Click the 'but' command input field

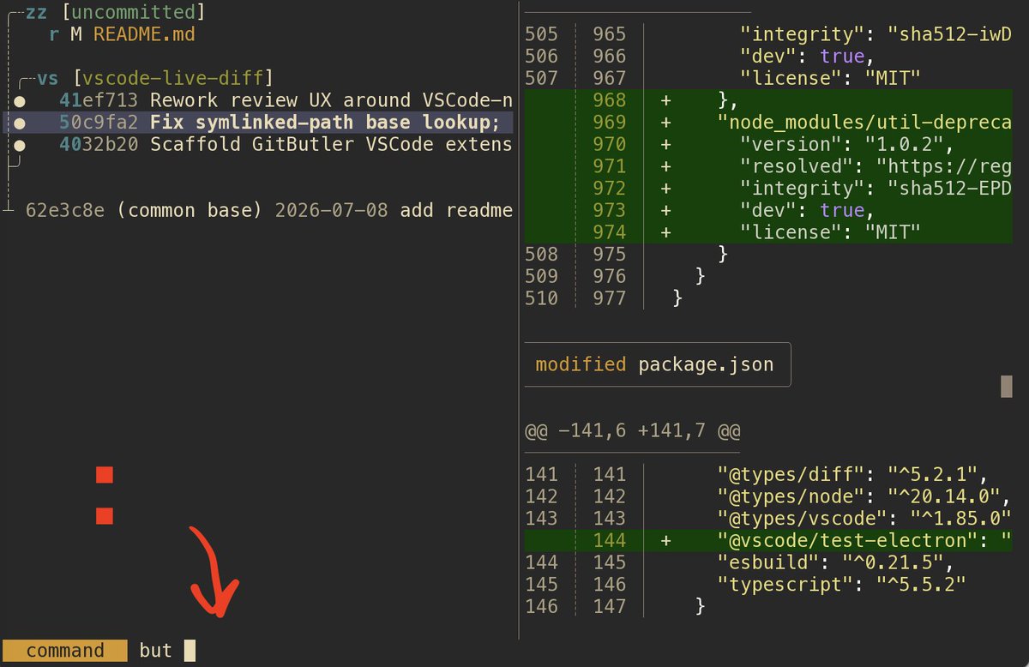click(167, 651)
